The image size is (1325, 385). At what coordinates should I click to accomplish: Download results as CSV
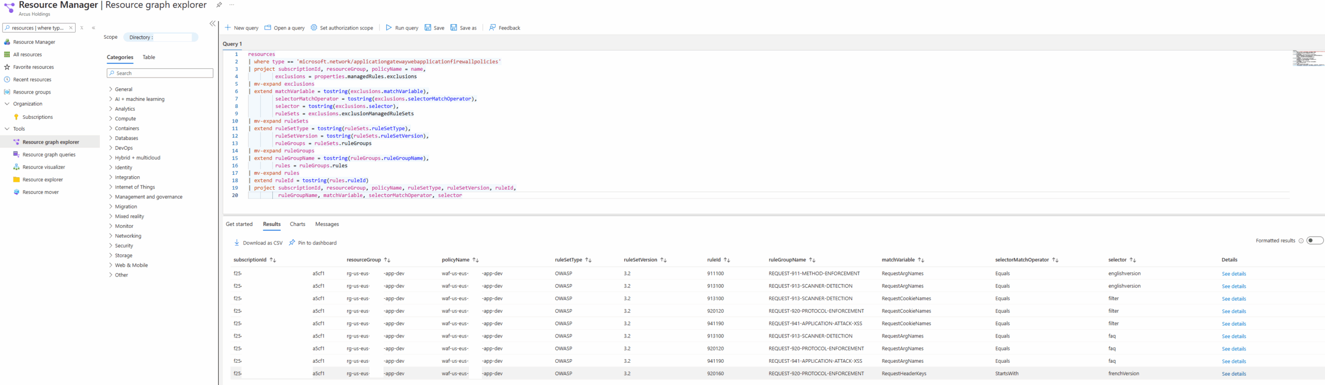(x=258, y=243)
